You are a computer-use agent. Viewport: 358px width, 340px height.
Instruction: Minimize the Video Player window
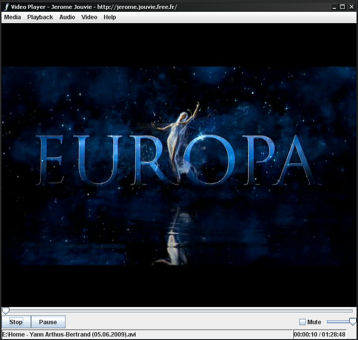pyautogui.click(x=334, y=7)
